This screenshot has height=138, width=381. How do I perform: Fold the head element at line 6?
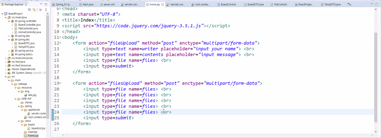tap(60, 9)
